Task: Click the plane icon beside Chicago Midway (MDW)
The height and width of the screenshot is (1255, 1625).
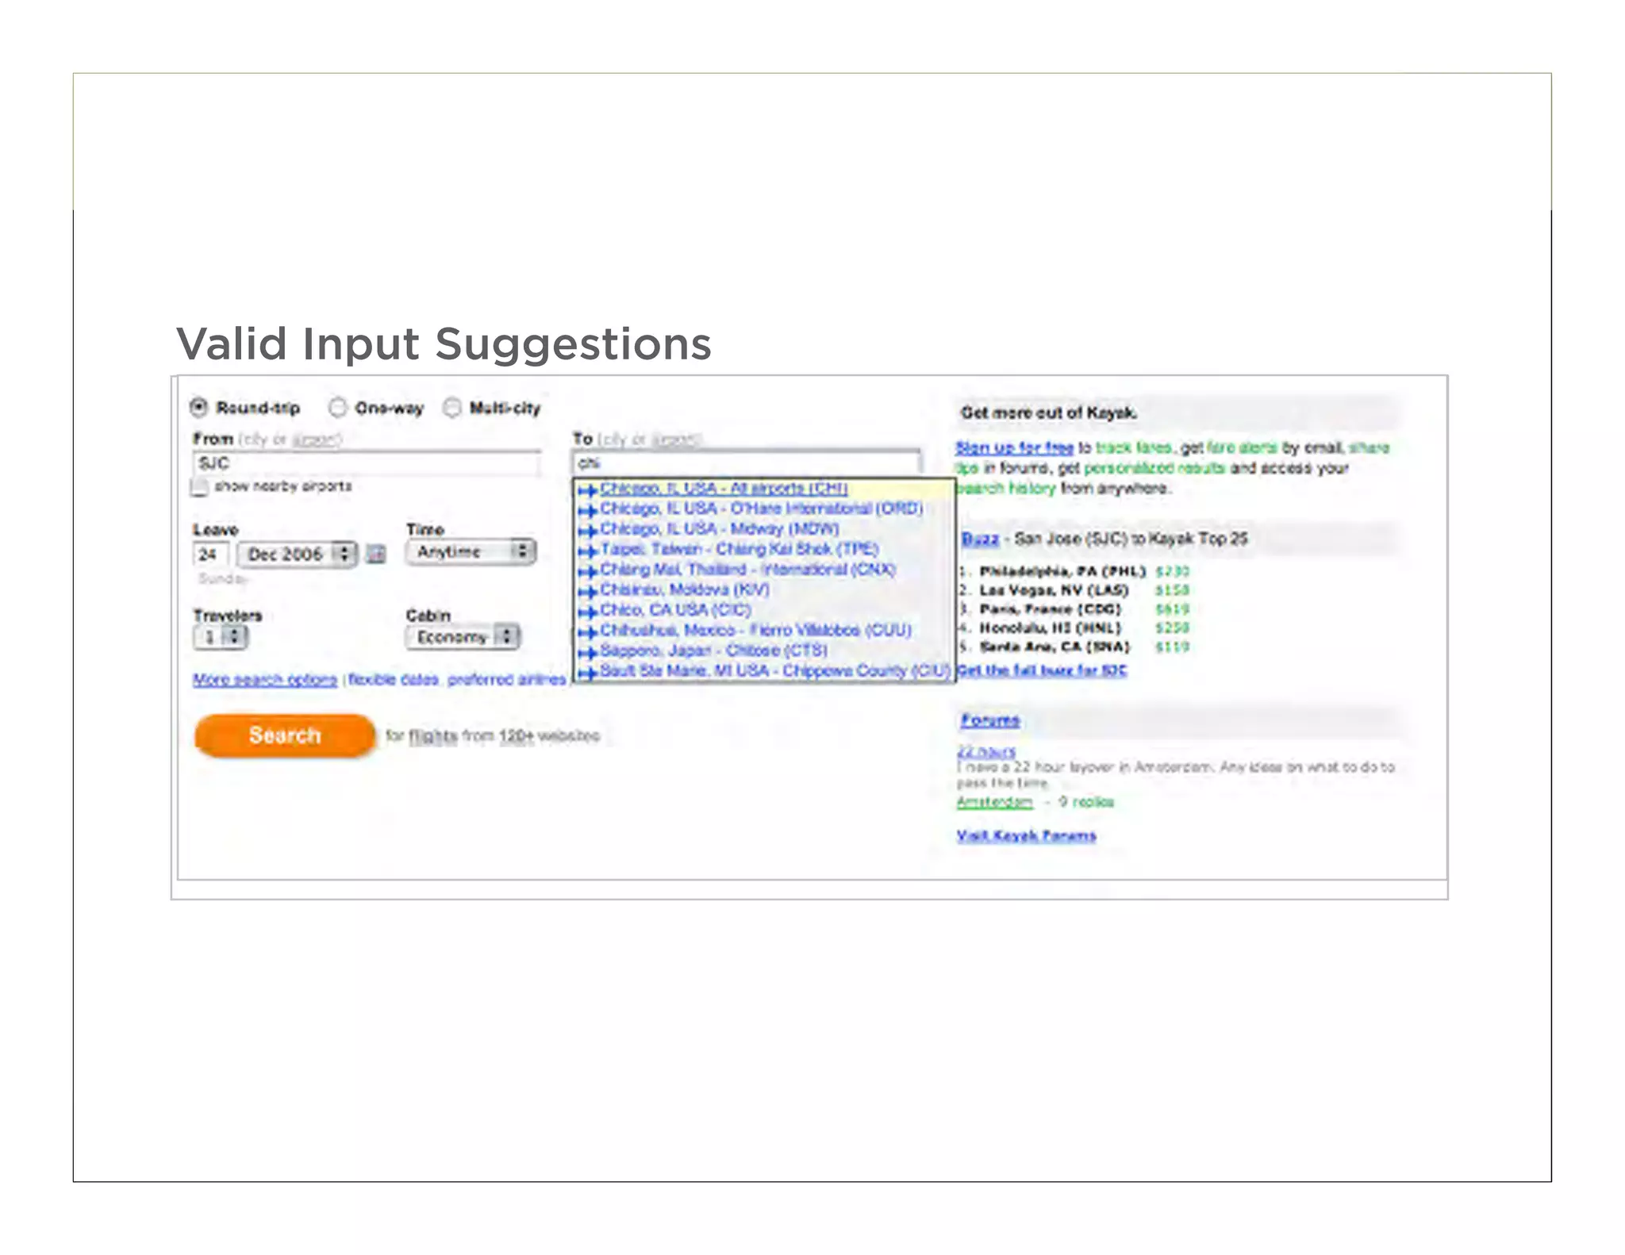Action: (x=587, y=531)
